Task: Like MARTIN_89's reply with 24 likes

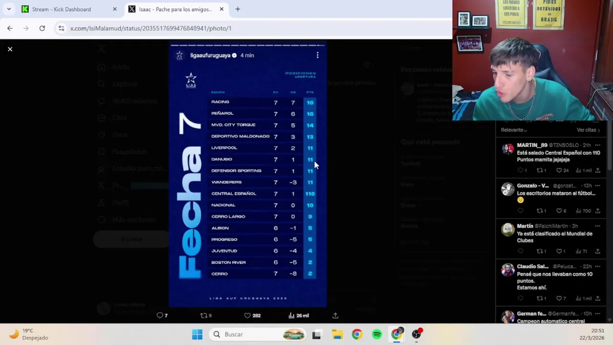Action: 562,171
